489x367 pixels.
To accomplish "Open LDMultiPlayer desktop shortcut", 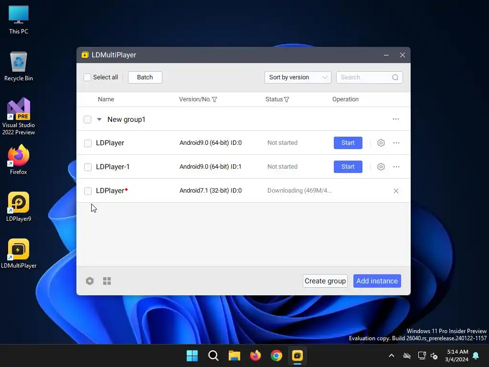I will [19, 253].
